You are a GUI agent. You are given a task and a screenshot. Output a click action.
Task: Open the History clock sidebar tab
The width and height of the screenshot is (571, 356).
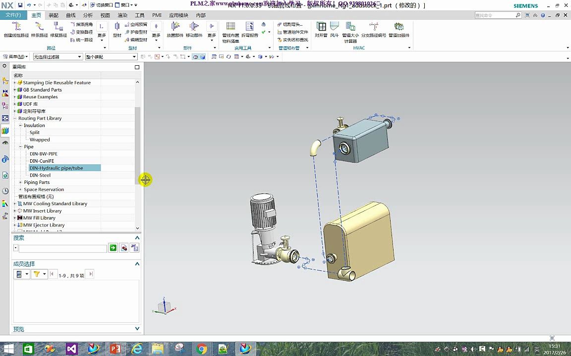5,191
